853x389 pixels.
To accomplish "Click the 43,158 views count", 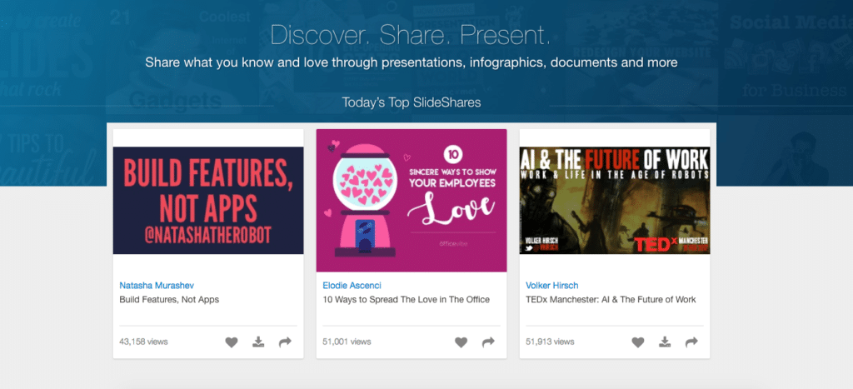I will (x=143, y=342).
